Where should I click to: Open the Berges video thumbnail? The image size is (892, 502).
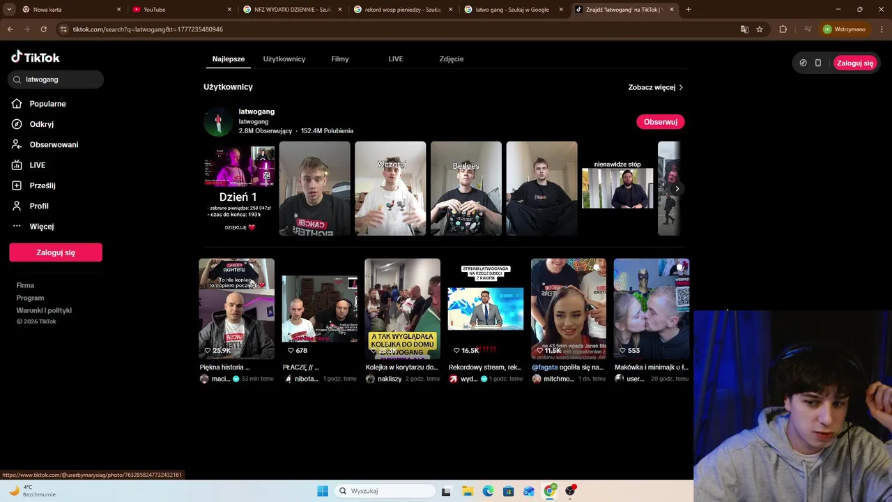click(x=466, y=189)
